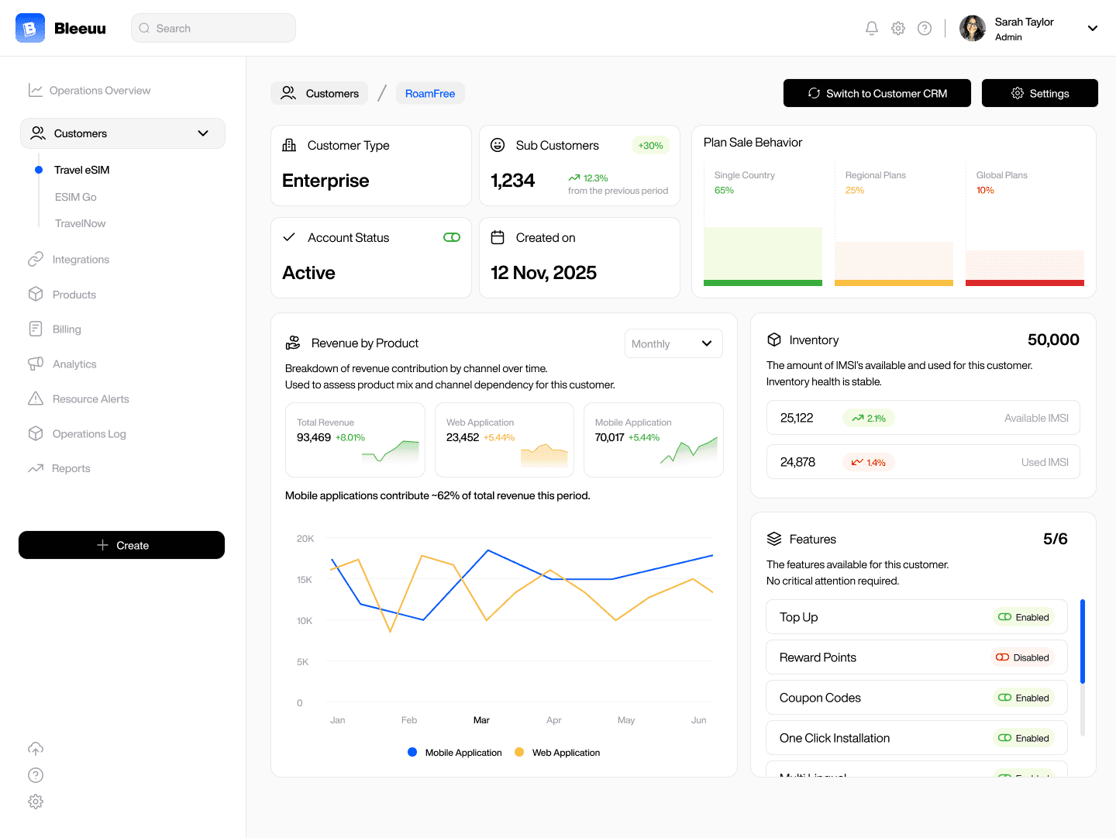Select the Total Revenue card
Viewport: 1116px width, 838px height.
point(355,440)
